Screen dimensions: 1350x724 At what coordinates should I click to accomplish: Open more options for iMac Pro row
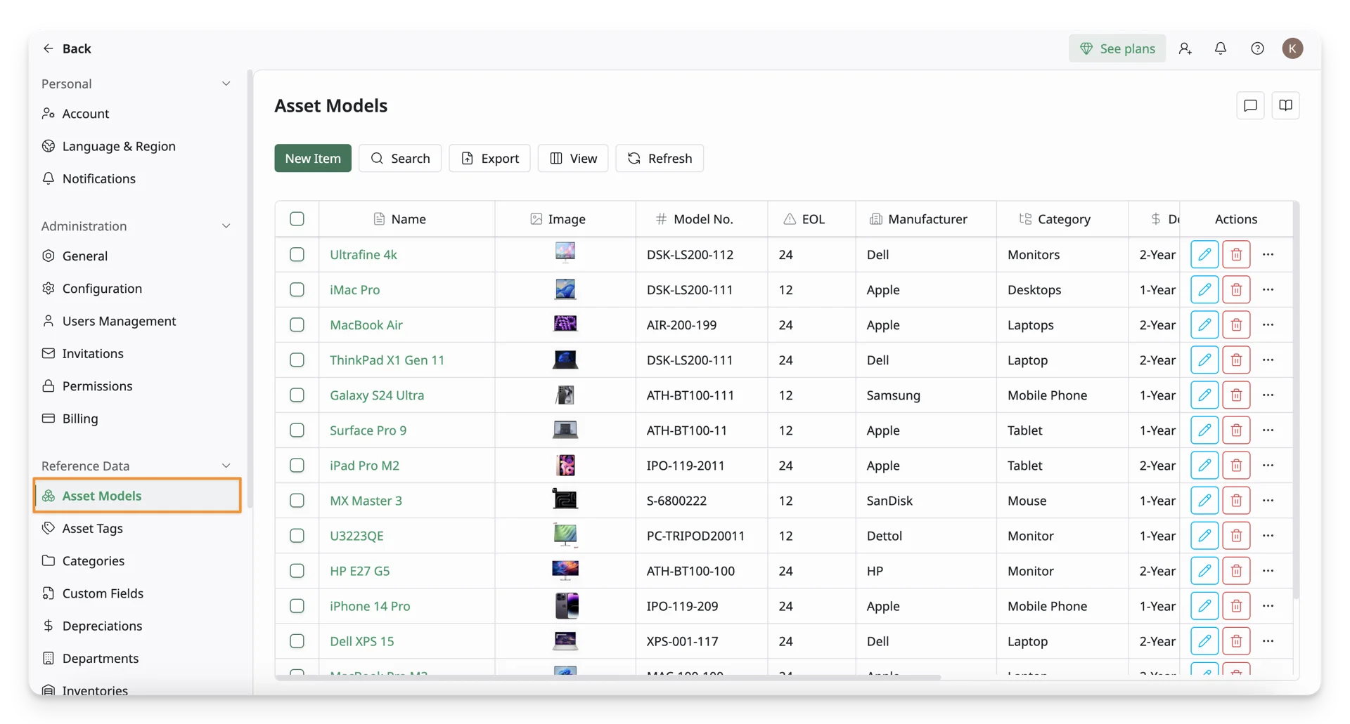click(1268, 289)
